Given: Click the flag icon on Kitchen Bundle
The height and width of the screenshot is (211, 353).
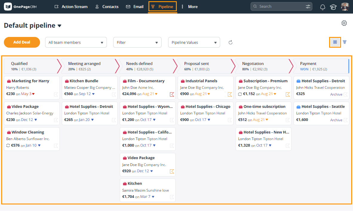Looking at the screenshot, I should pos(114,94).
